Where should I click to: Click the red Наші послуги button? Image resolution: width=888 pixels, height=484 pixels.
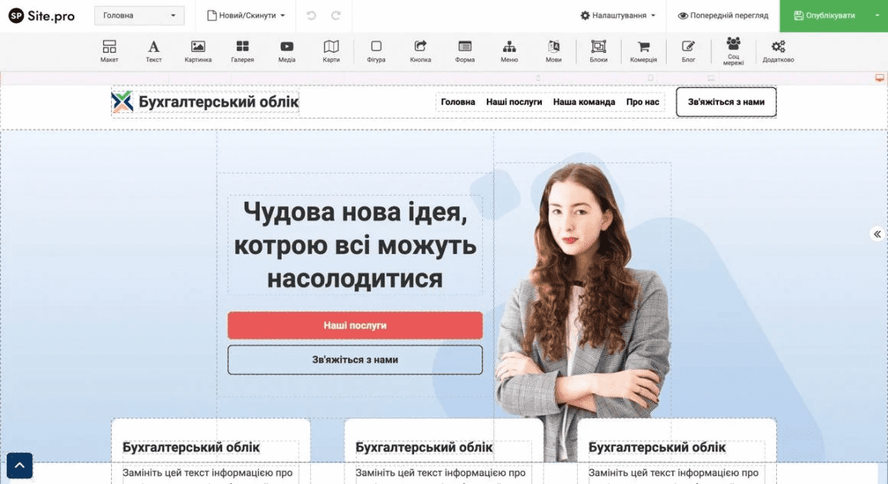[x=355, y=325]
